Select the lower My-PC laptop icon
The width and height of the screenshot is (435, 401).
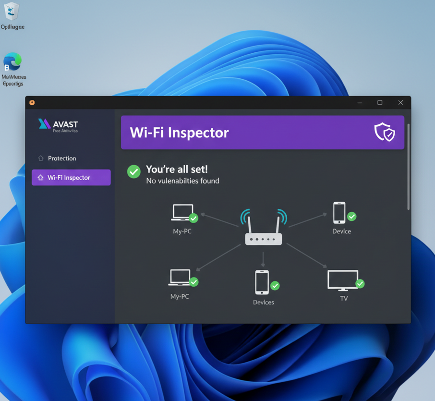click(x=180, y=278)
